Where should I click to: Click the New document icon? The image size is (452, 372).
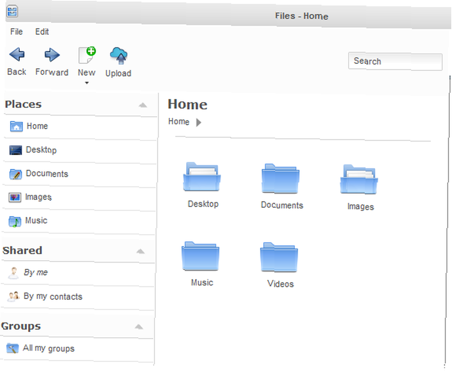point(87,55)
